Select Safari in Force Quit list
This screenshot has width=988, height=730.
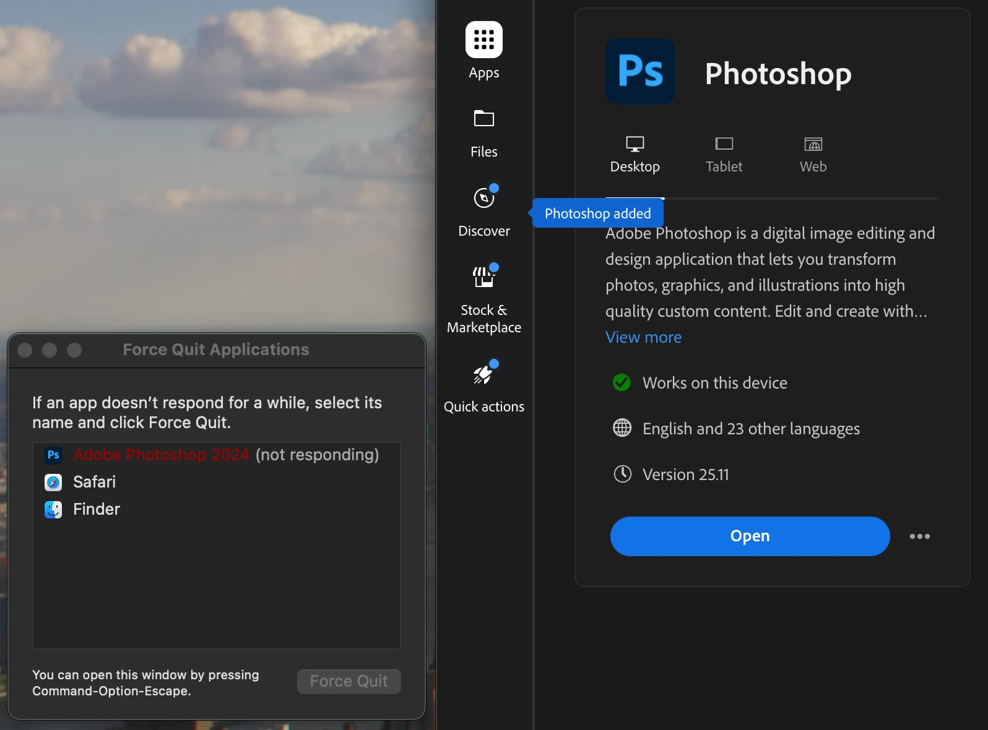tap(217, 482)
